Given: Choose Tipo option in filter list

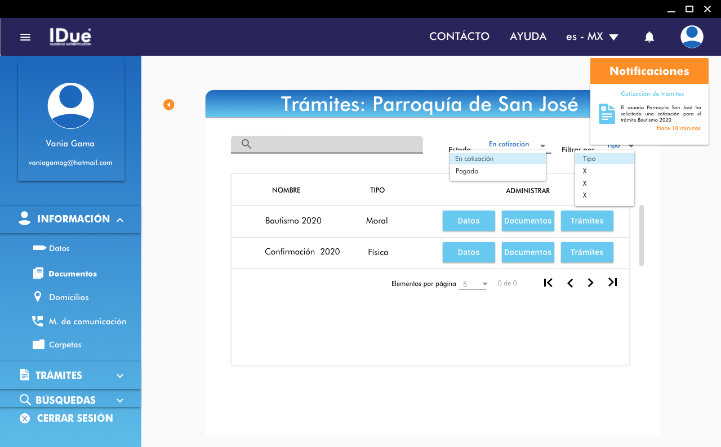Looking at the screenshot, I should coord(589,159).
